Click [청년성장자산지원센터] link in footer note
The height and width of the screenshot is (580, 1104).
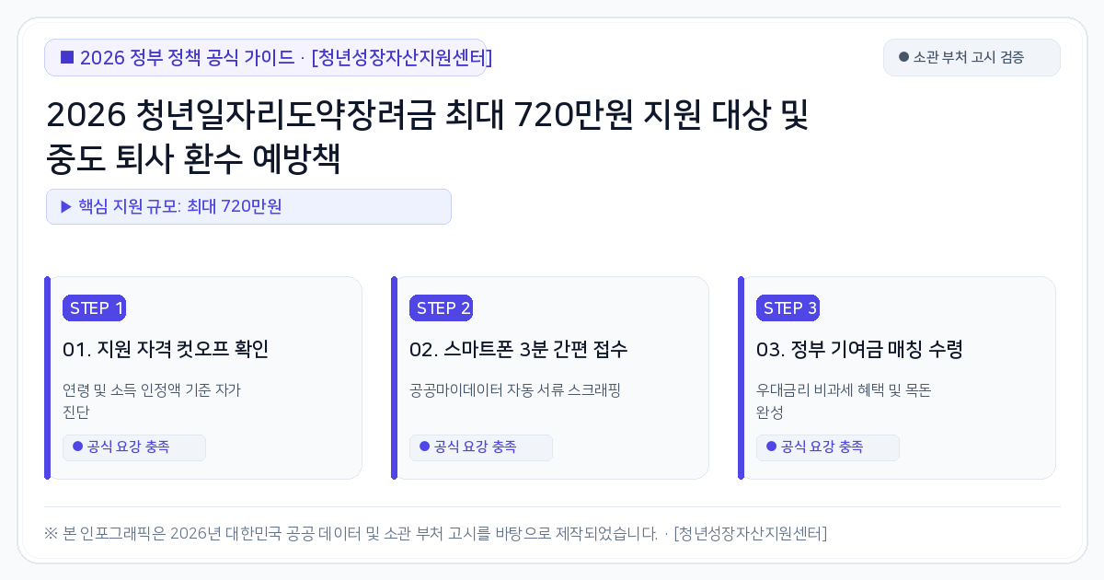tap(750, 533)
